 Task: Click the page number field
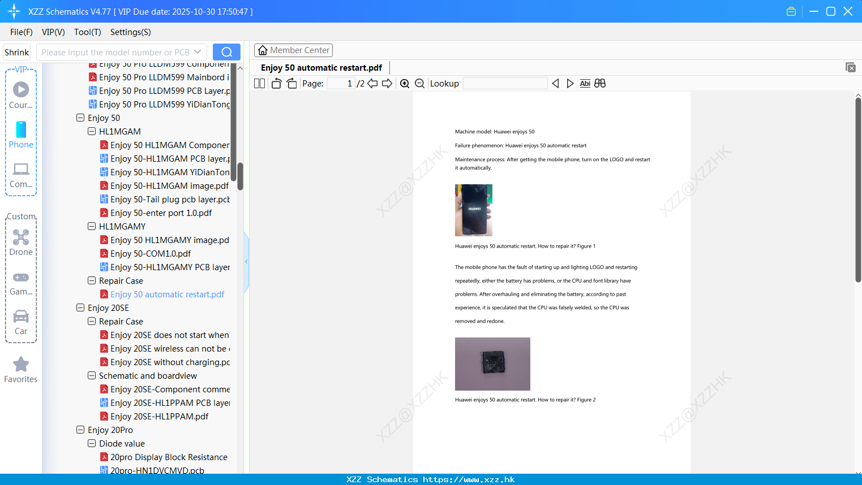click(341, 83)
